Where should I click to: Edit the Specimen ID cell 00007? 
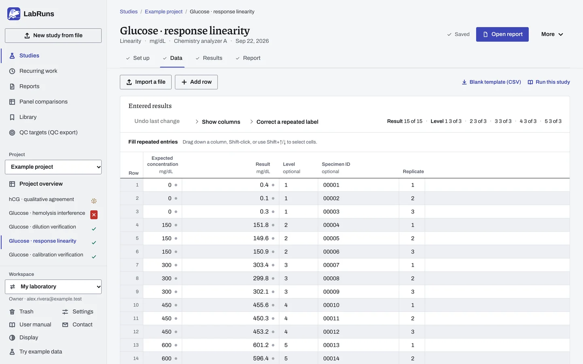pos(359,265)
